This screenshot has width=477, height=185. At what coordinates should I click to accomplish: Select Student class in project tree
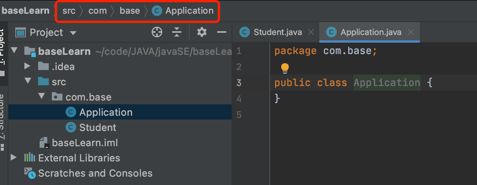[x=98, y=128]
